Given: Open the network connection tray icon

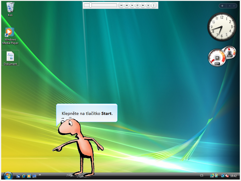Looking at the screenshot, I should tap(223, 176).
